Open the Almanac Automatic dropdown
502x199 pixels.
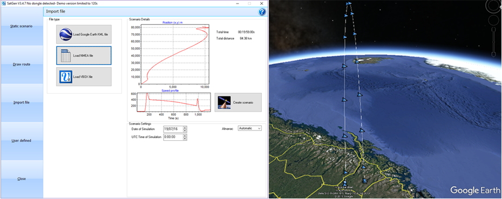coord(250,128)
